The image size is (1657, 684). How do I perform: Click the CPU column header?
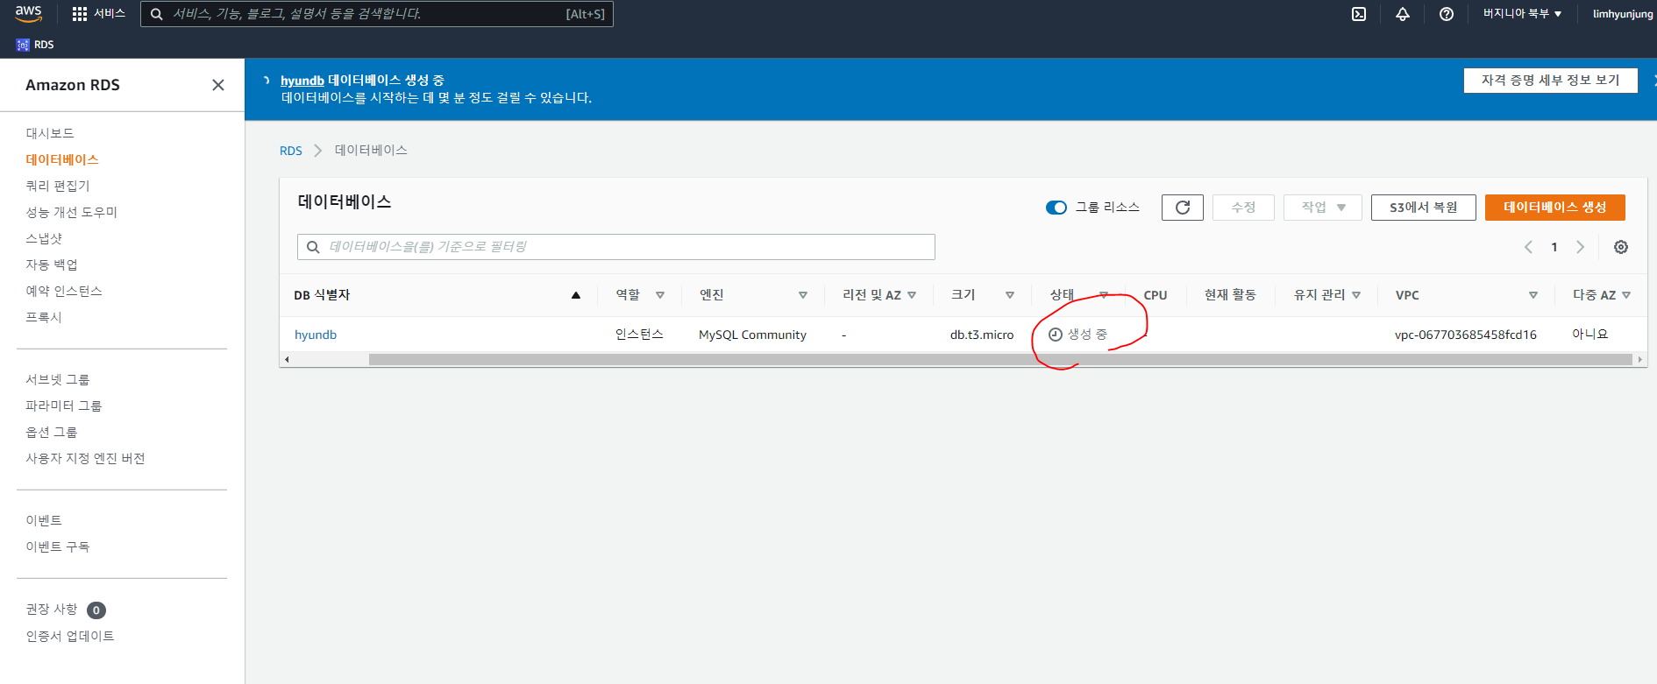pos(1156,295)
